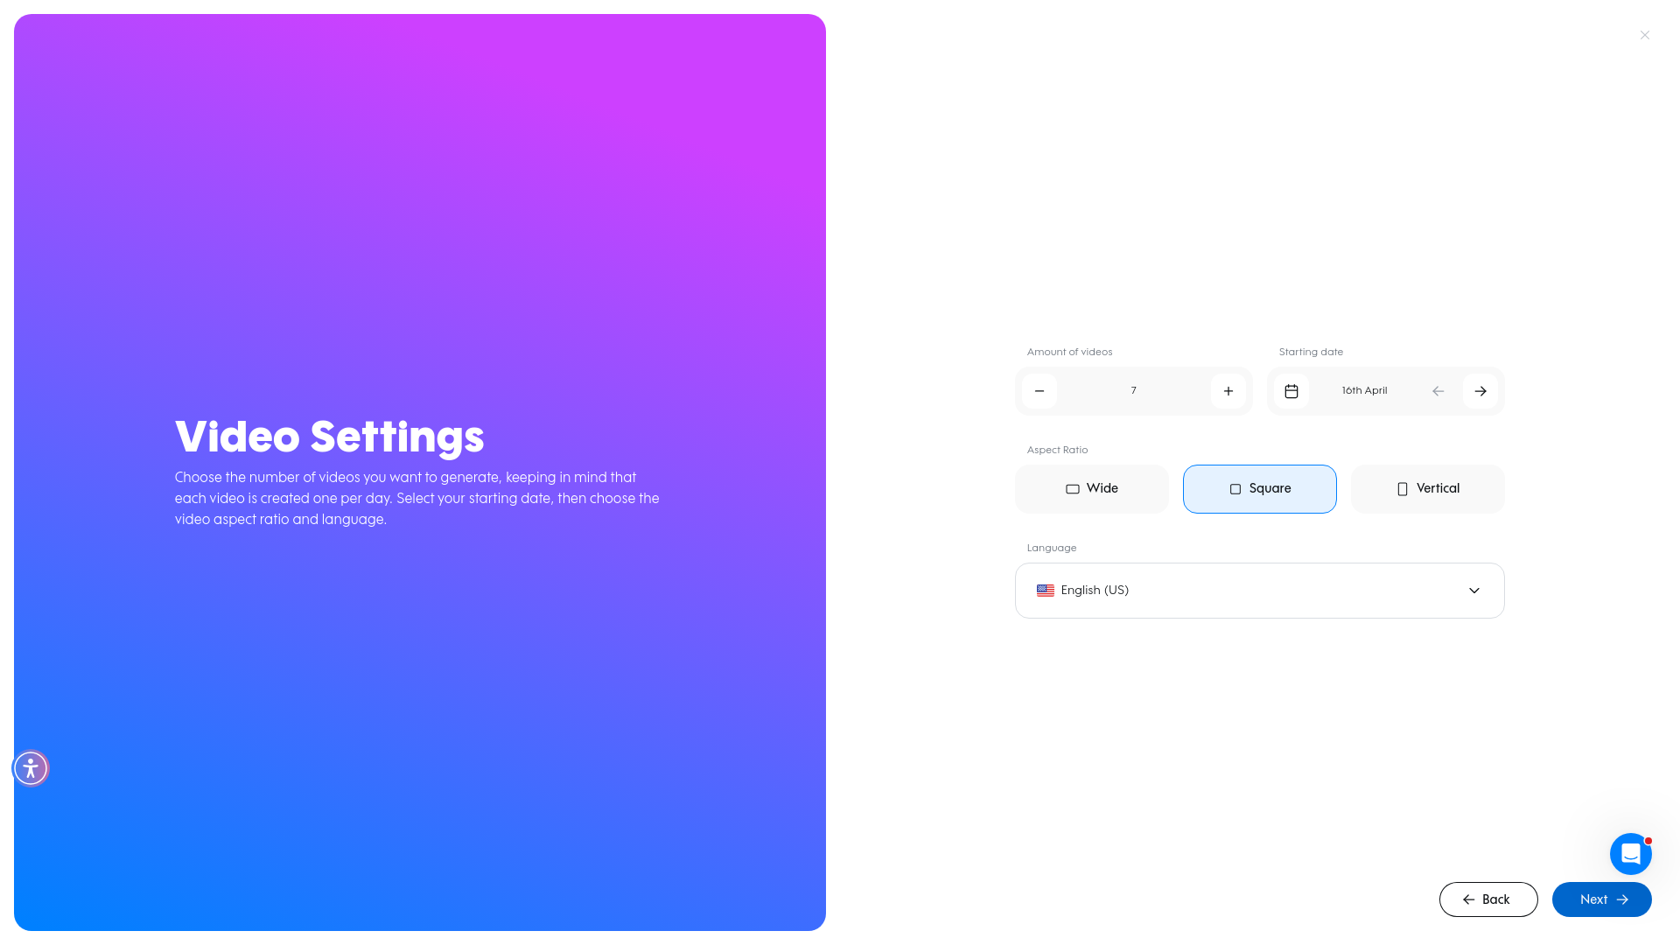Viewport: 1680px width, 945px height.
Task: Click the disabled back date arrow
Action: pyautogui.click(x=1438, y=391)
